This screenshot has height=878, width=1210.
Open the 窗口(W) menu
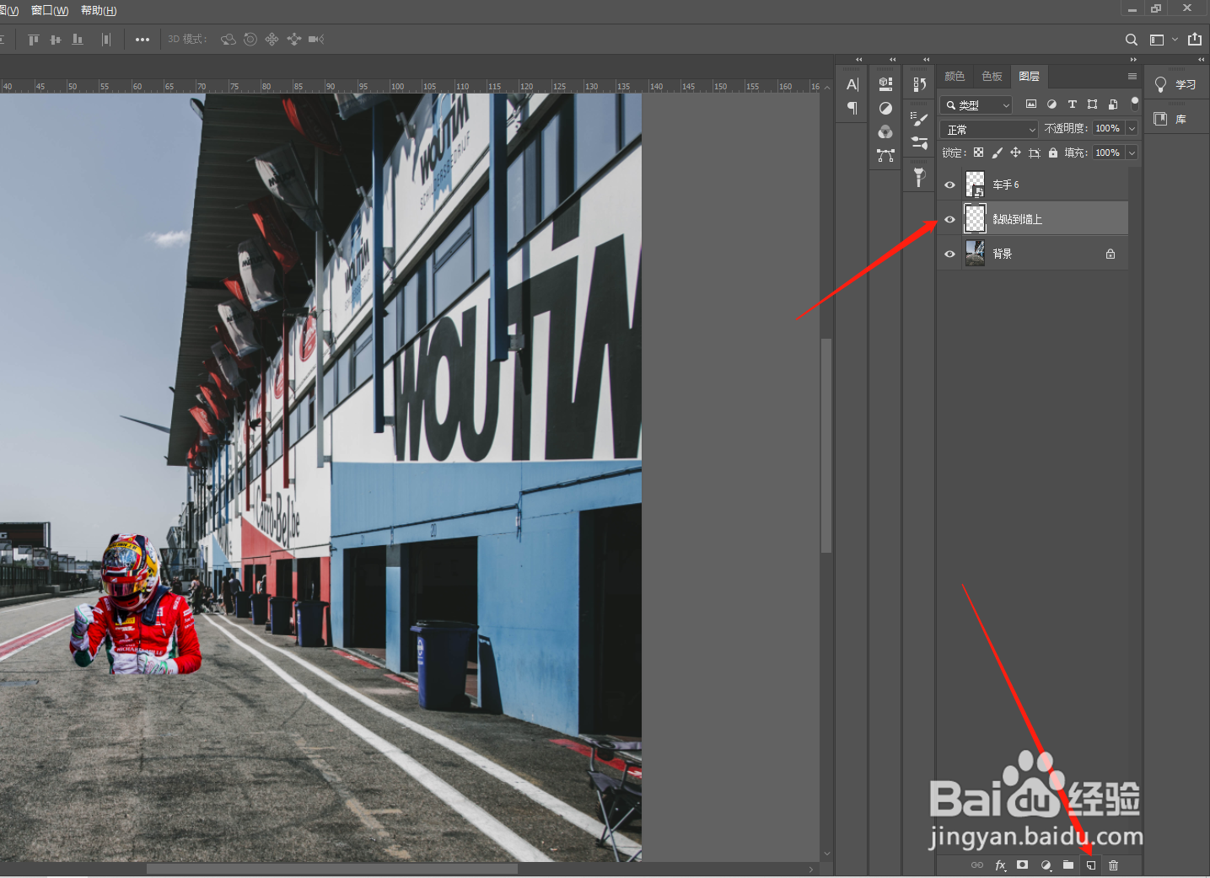(50, 10)
